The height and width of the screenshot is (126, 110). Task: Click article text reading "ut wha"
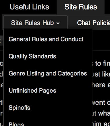(x=101, y=113)
